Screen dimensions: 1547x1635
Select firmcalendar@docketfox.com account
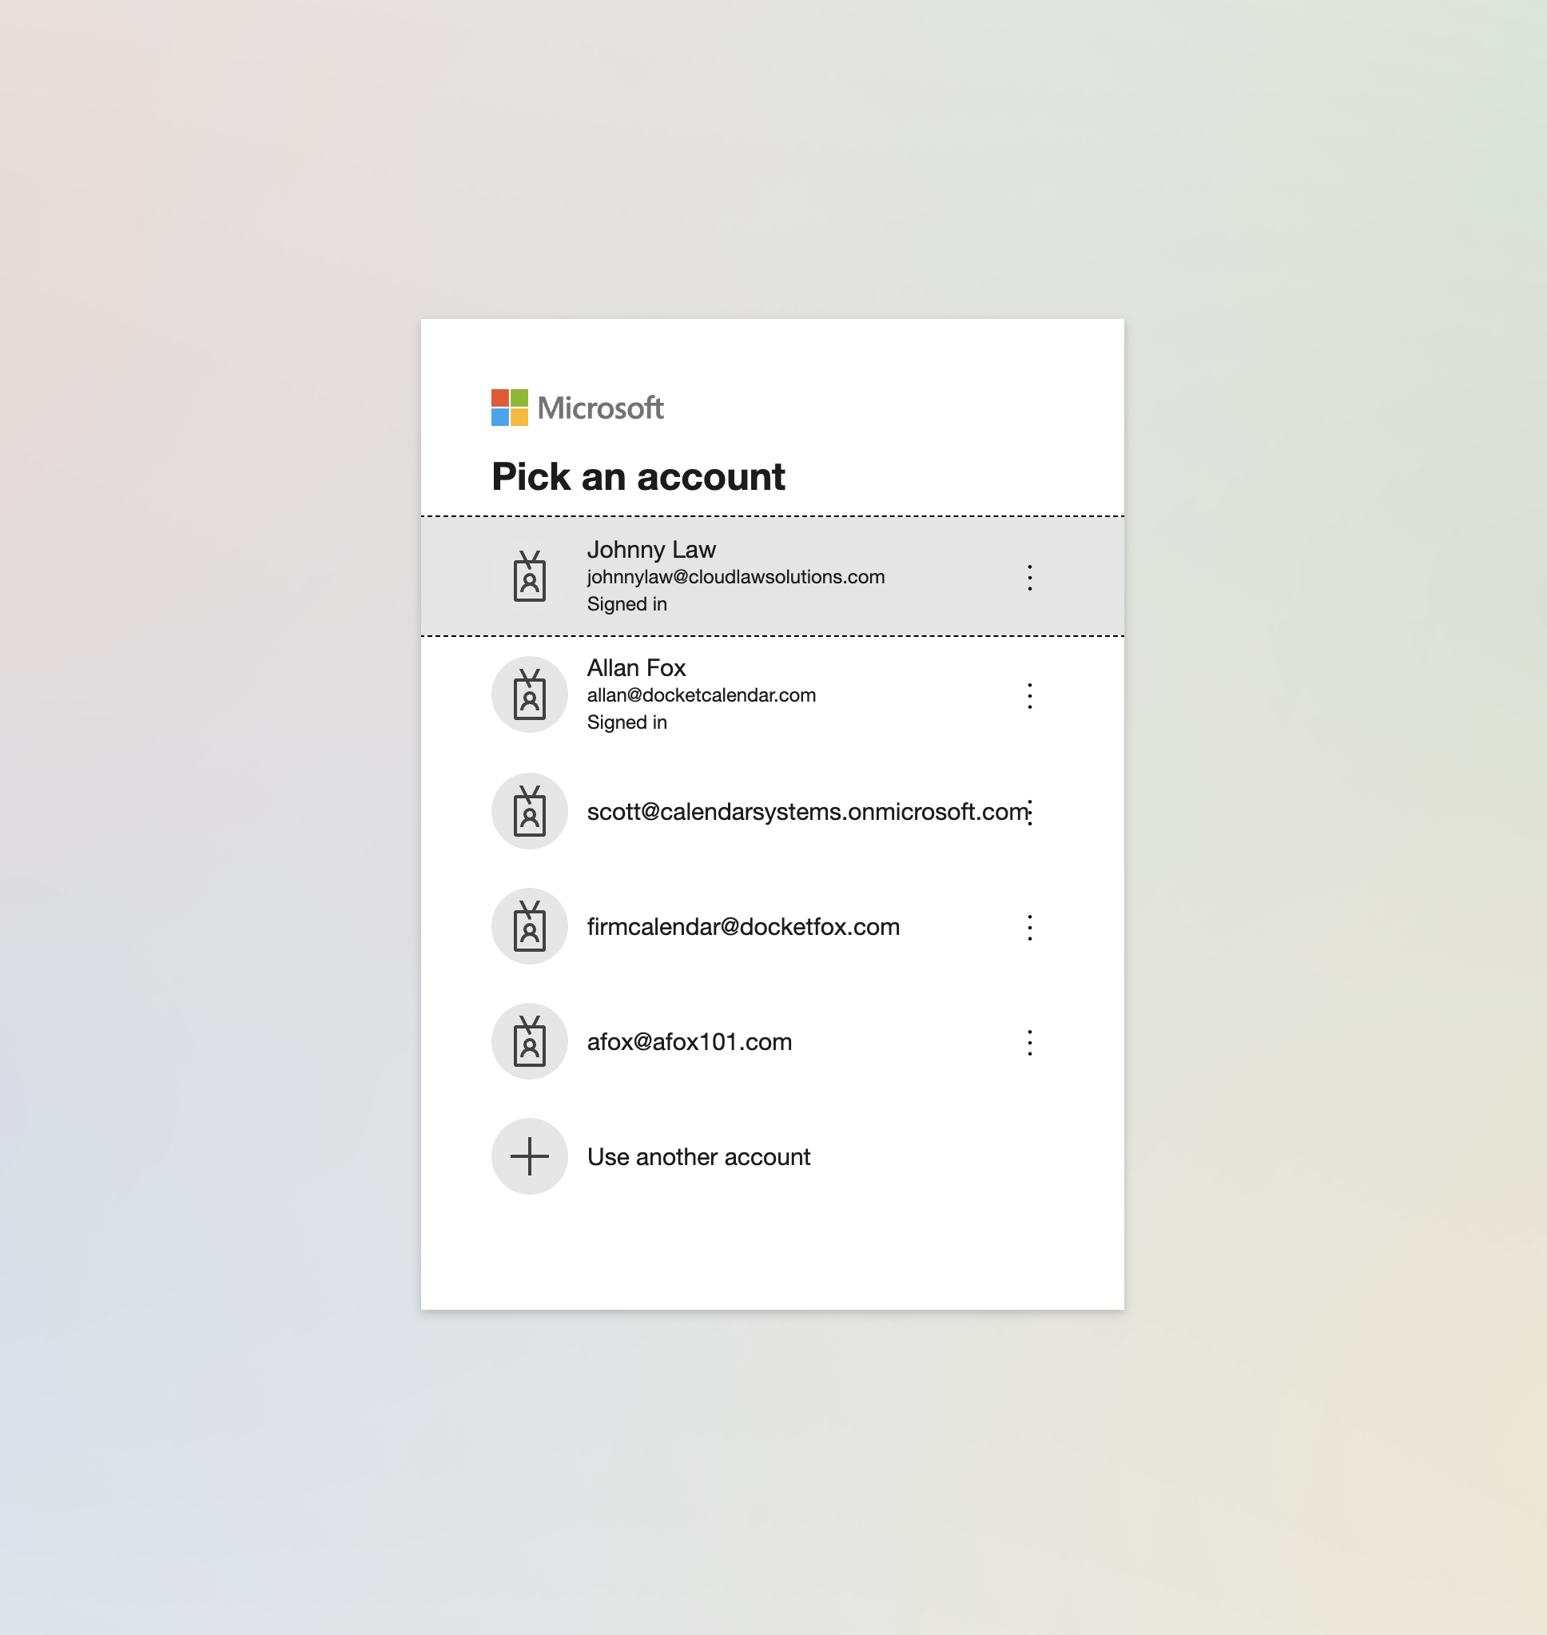click(x=772, y=927)
